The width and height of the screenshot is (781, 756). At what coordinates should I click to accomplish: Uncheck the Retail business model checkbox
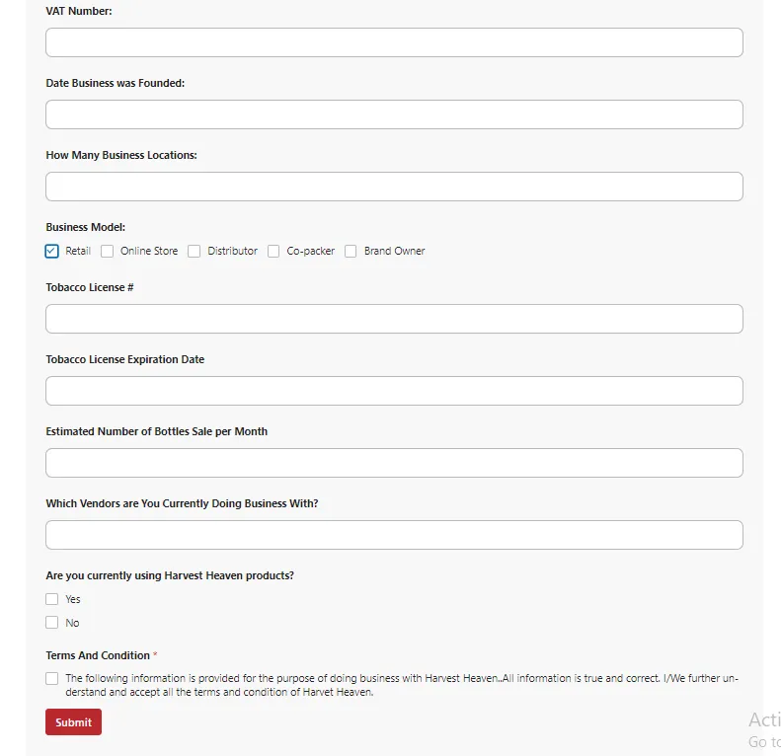coord(52,251)
